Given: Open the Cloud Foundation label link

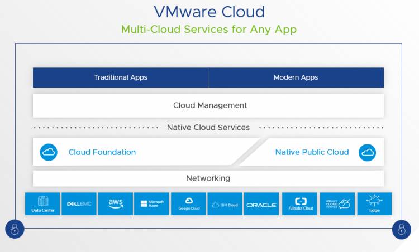Looking at the screenshot, I should (x=102, y=152).
